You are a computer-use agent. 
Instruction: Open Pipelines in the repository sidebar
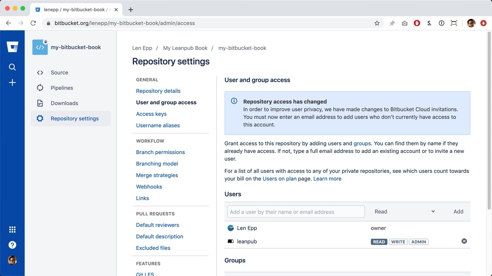click(61, 88)
